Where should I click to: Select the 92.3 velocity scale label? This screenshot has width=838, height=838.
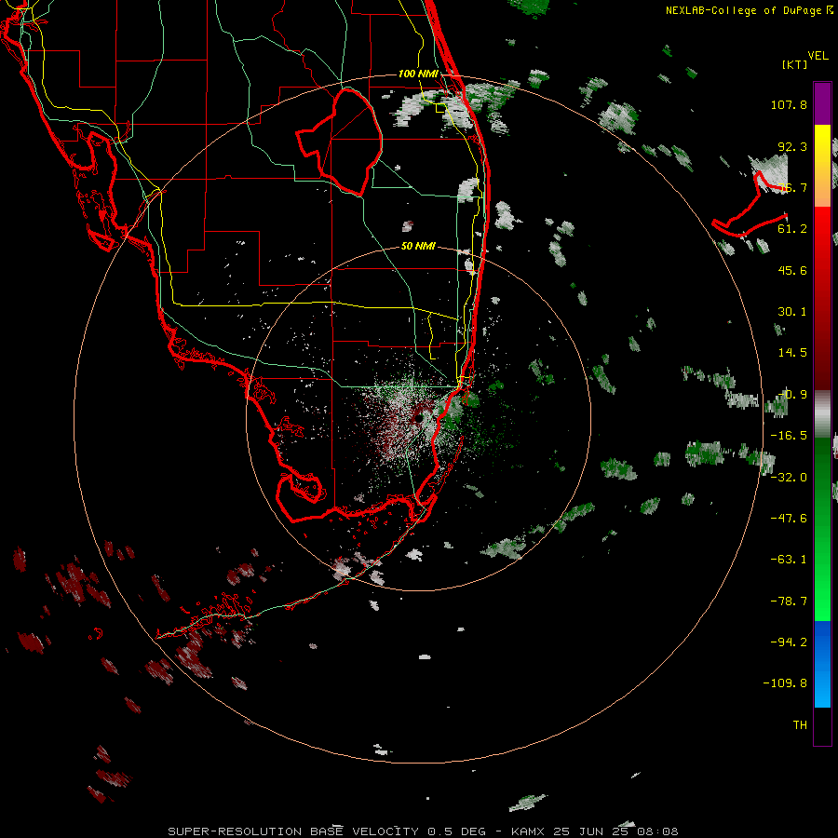point(792,146)
